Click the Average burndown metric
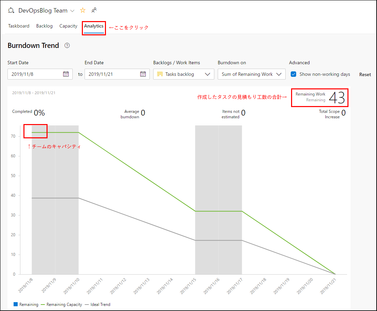377x311 pixels. coord(133,114)
